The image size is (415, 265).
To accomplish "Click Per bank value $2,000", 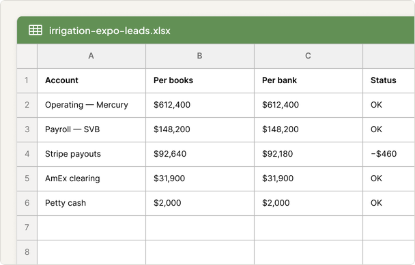I will point(309,204).
